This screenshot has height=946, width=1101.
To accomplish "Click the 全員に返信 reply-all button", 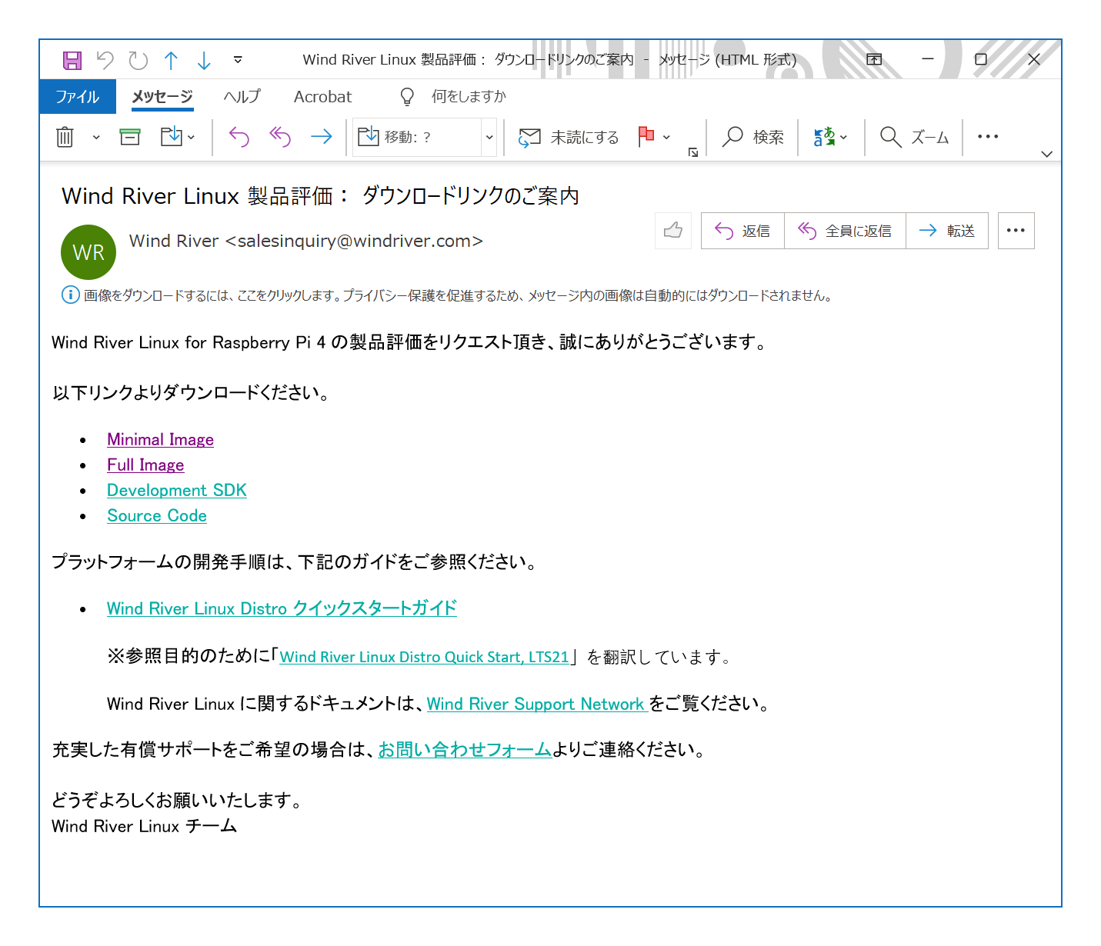I will click(x=845, y=231).
